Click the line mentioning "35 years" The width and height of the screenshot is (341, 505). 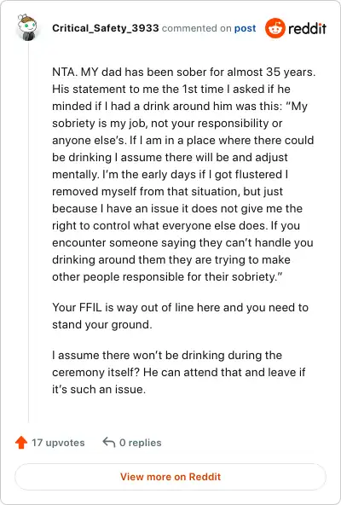click(183, 72)
